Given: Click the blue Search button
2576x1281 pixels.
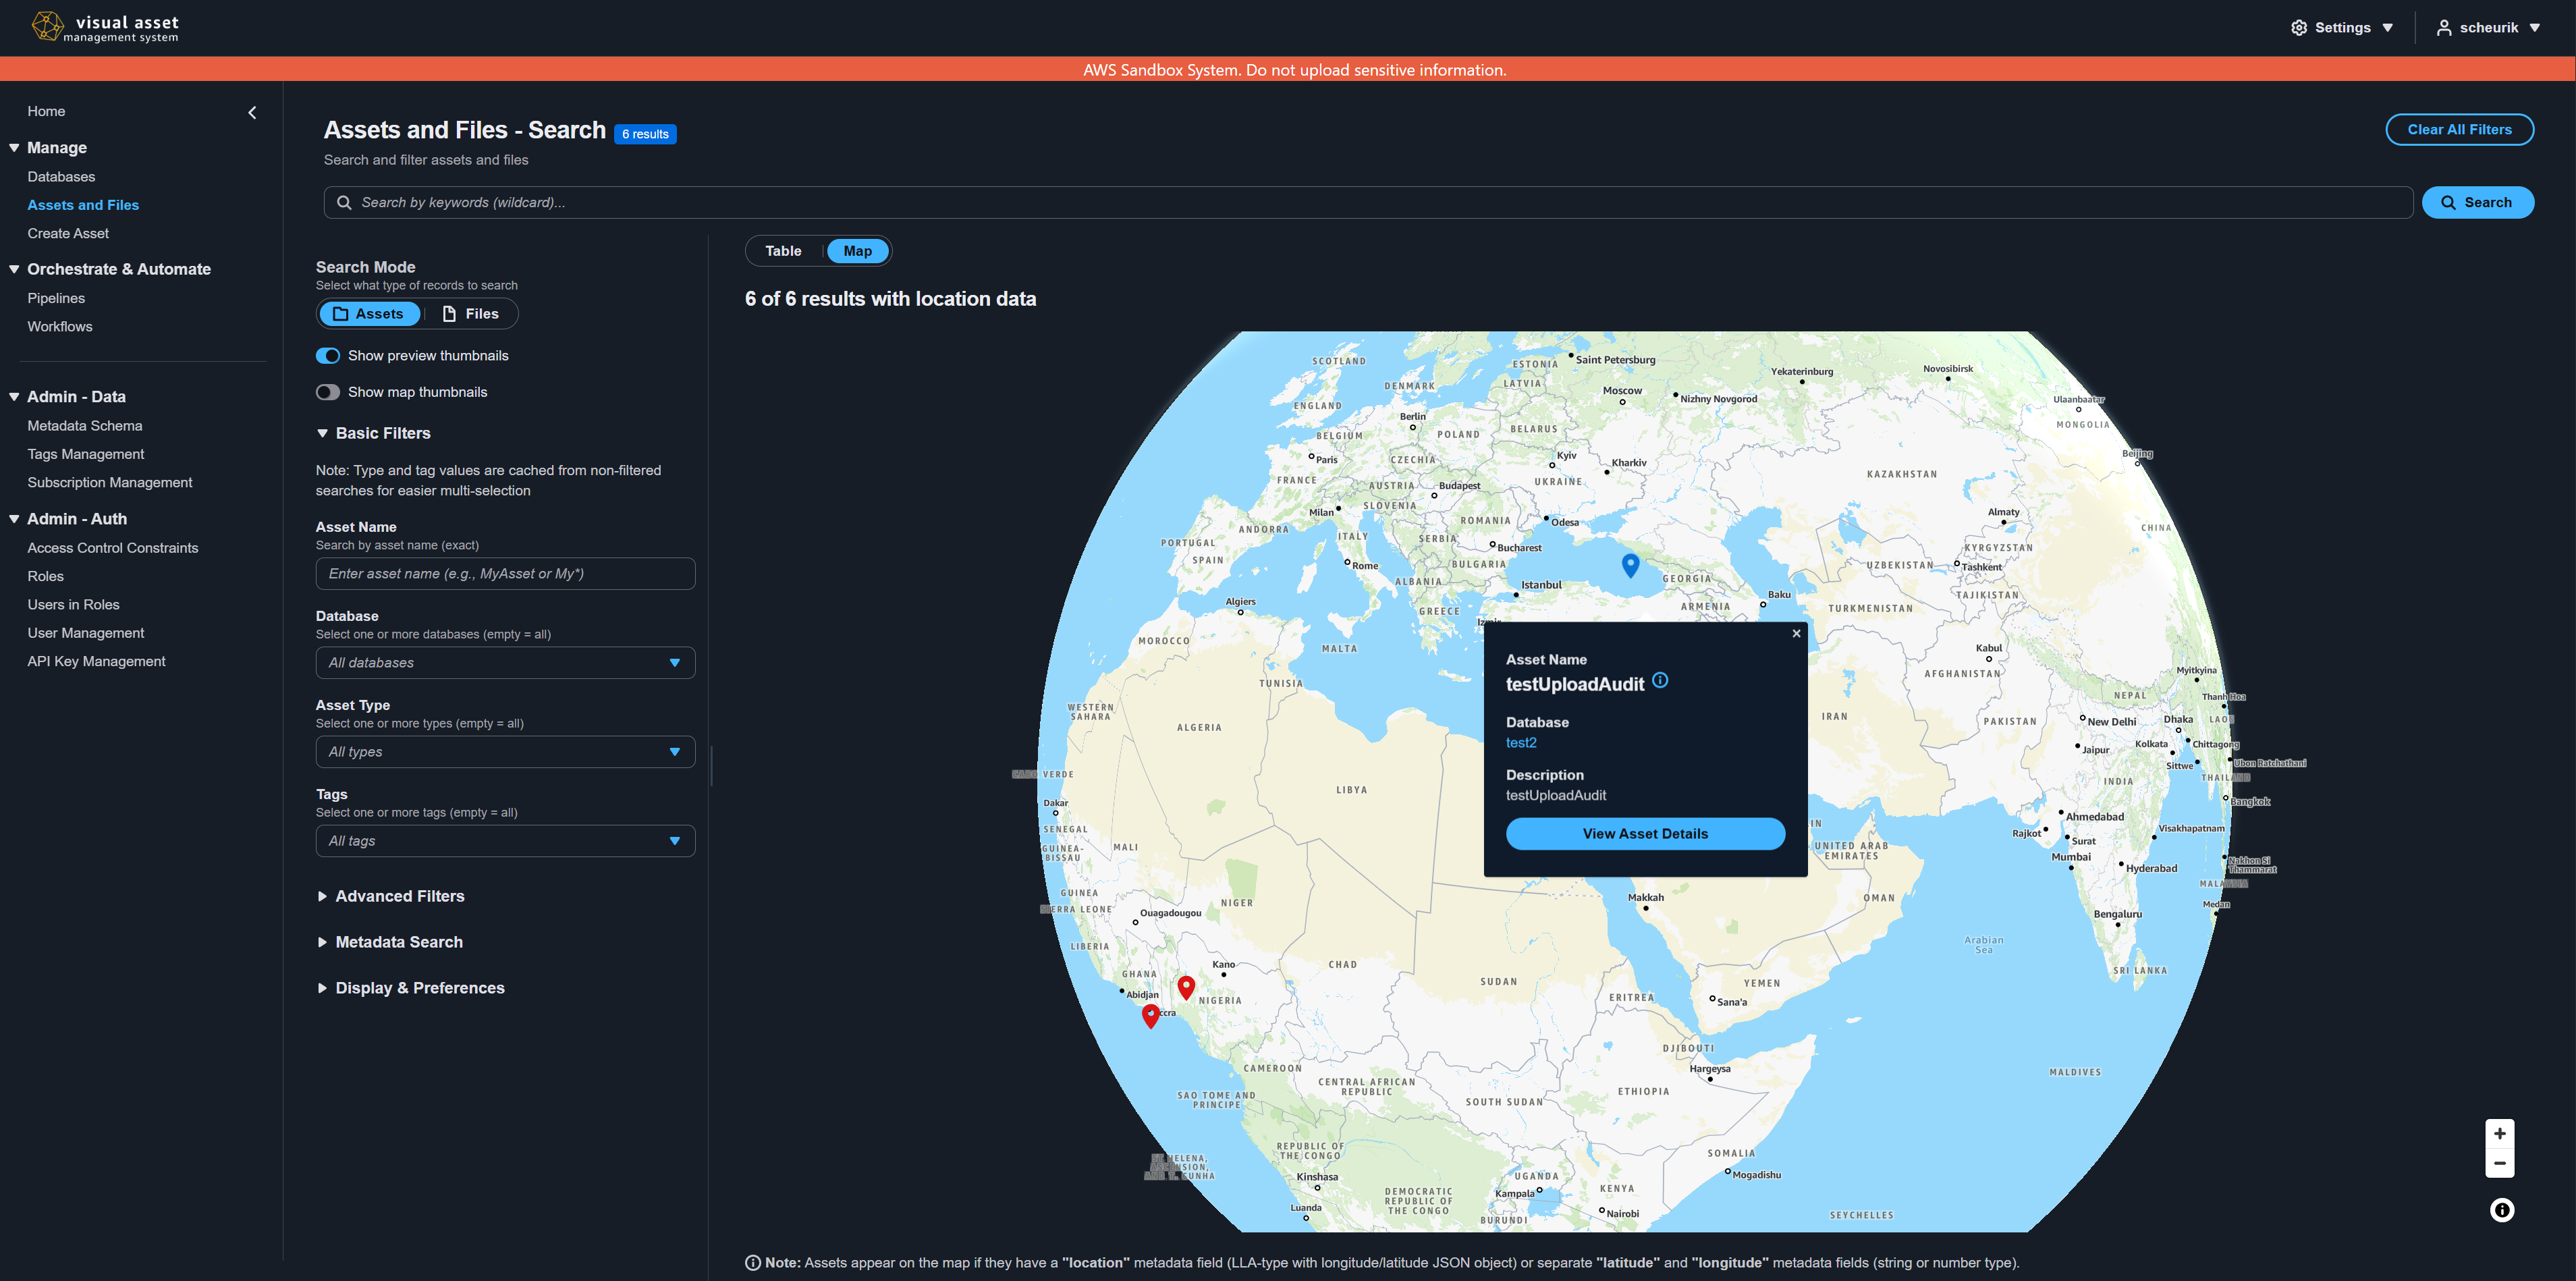Looking at the screenshot, I should 2477,203.
